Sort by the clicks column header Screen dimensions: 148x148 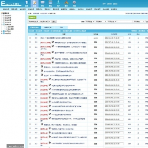point(130,34)
